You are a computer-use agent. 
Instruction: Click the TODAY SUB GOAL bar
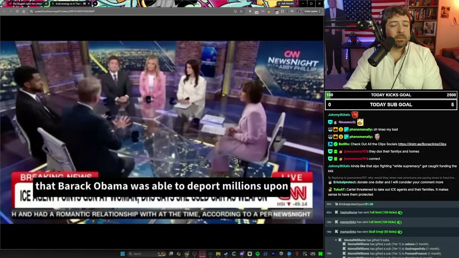pyautogui.click(x=391, y=105)
